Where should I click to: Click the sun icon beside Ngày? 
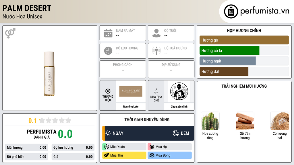point(108,133)
